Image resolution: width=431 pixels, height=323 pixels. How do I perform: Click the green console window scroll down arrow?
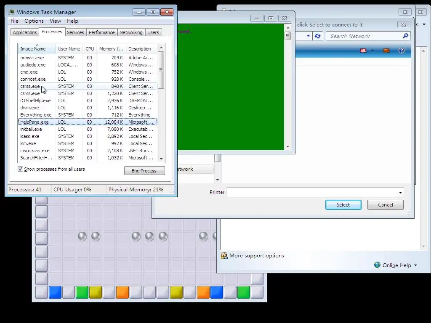(x=288, y=147)
